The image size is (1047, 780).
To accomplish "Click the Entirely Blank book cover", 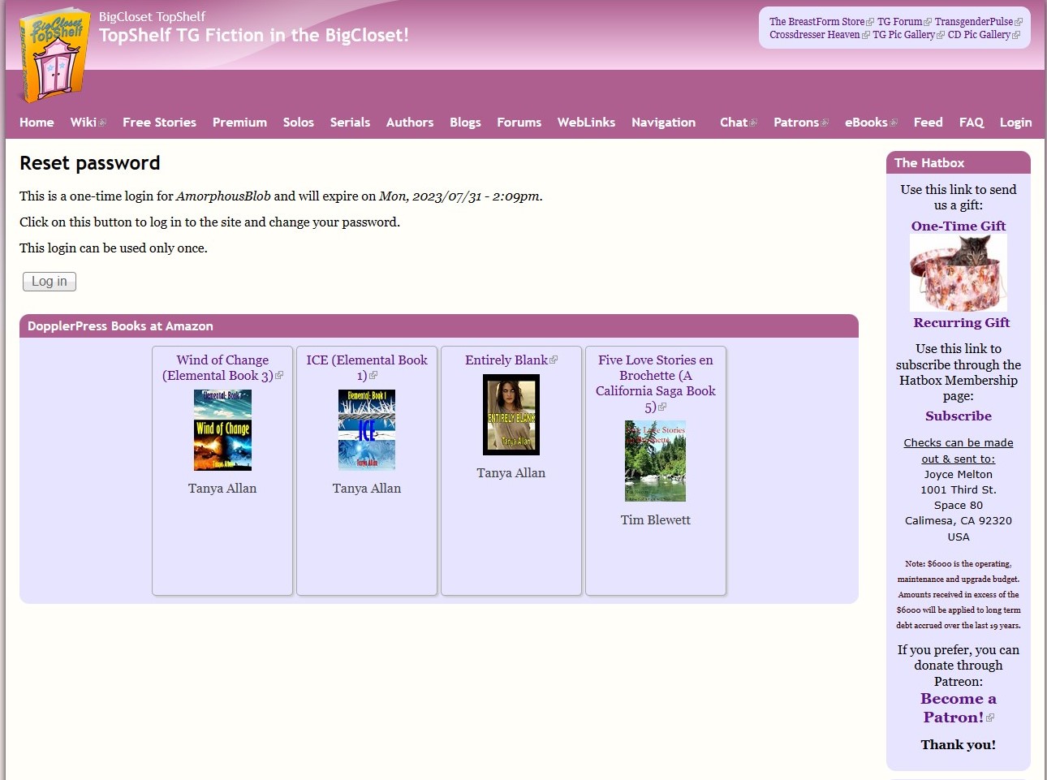I will [x=511, y=415].
